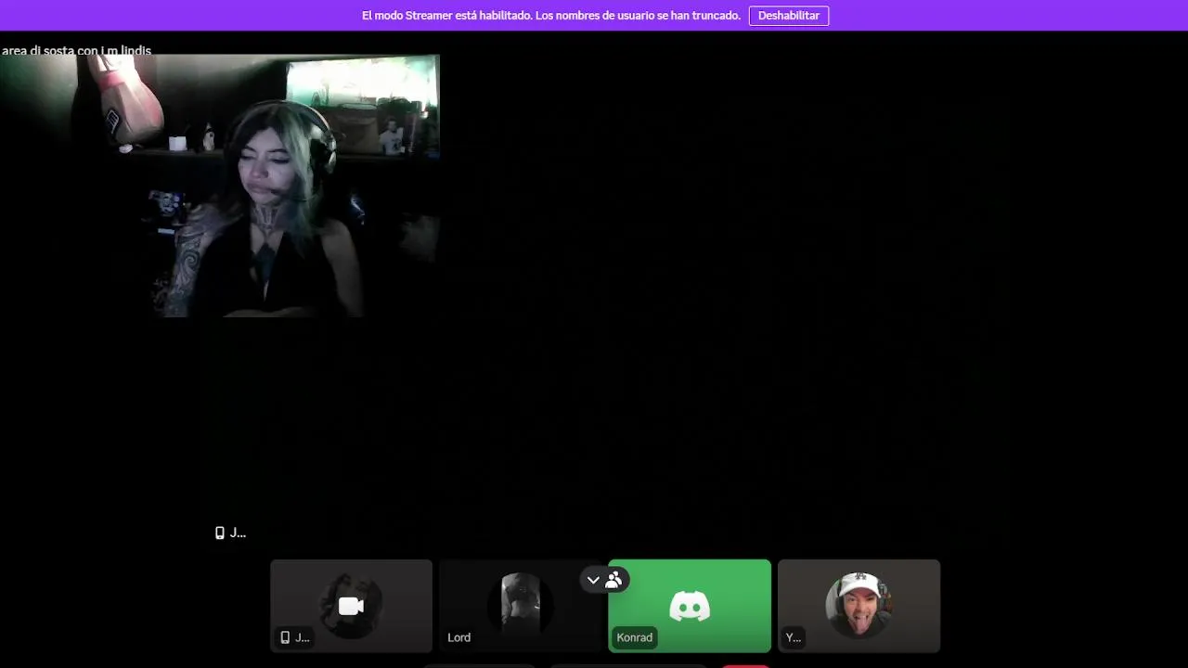
Task: Select Lord's avatar tile
Action: tap(521, 606)
